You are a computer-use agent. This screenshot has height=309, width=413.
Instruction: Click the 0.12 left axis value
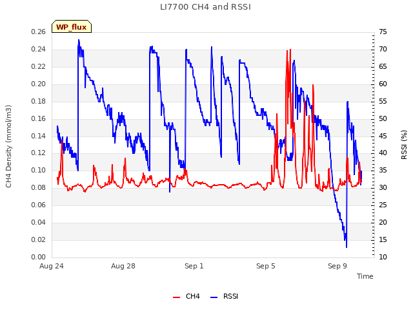[39, 153]
